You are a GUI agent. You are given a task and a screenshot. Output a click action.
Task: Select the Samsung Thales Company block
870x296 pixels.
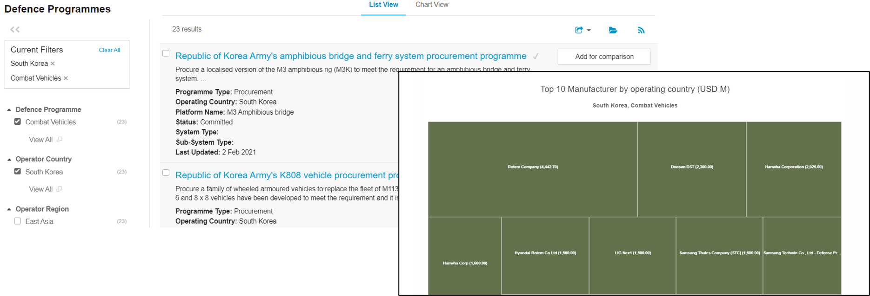click(x=719, y=256)
